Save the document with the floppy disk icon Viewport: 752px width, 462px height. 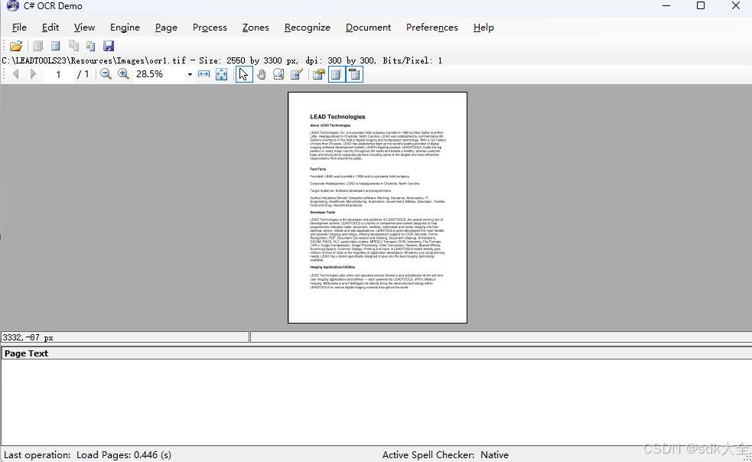point(109,46)
